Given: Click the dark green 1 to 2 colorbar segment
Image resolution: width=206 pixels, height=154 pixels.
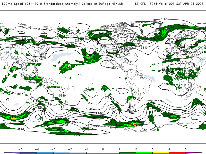Looking at the screenshot, I should 128,153.
